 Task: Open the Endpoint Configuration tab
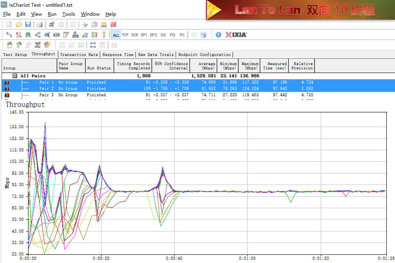(204, 55)
